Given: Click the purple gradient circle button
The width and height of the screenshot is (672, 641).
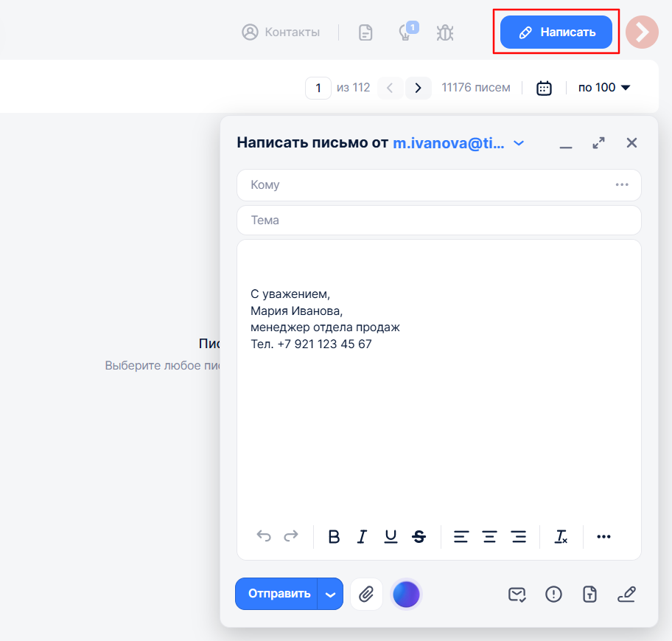Looking at the screenshot, I should coord(406,594).
